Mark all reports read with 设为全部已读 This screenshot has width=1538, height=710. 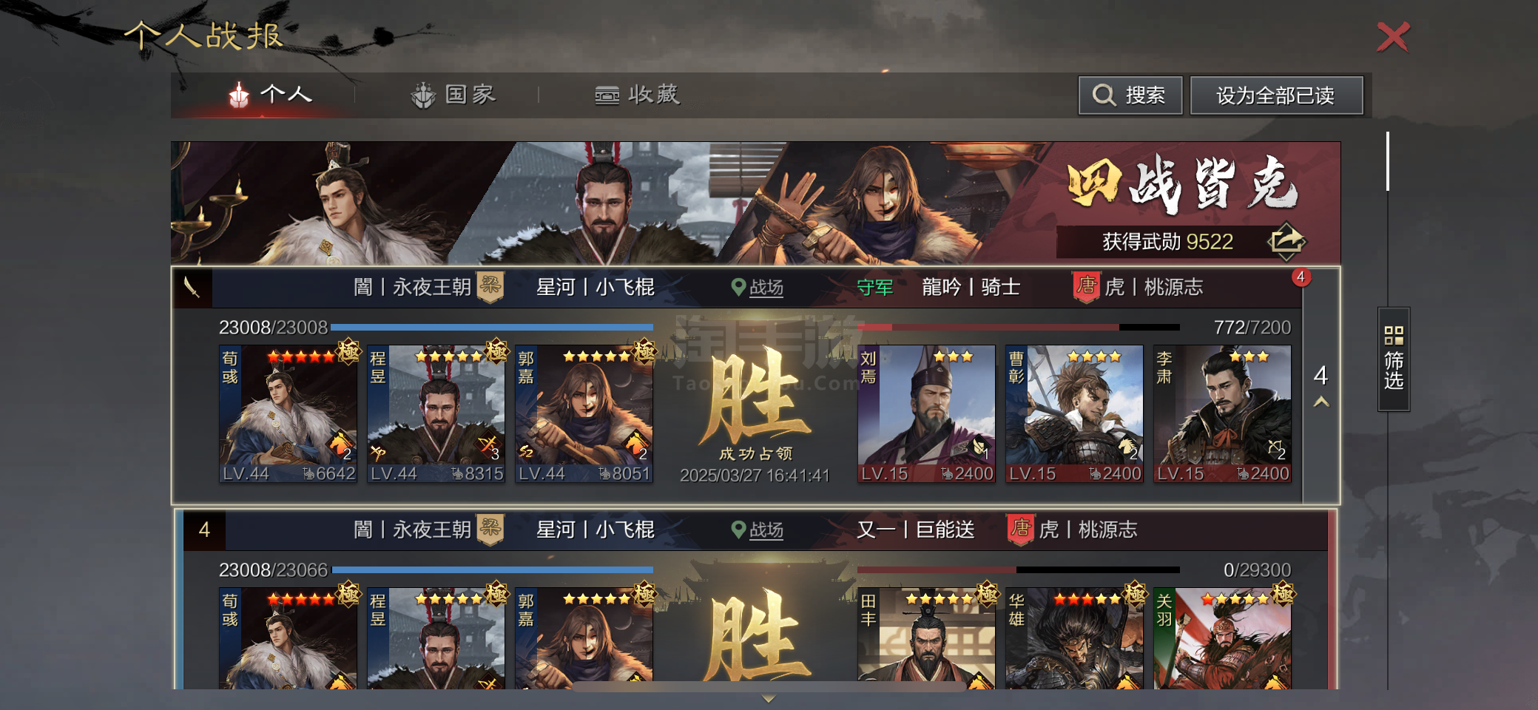click(x=1276, y=95)
